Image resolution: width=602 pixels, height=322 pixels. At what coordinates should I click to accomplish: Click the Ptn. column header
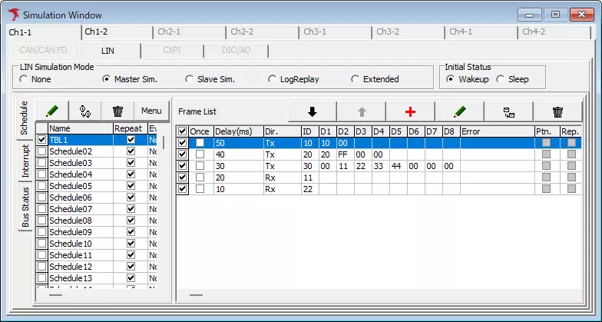click(x=547, y=131)
